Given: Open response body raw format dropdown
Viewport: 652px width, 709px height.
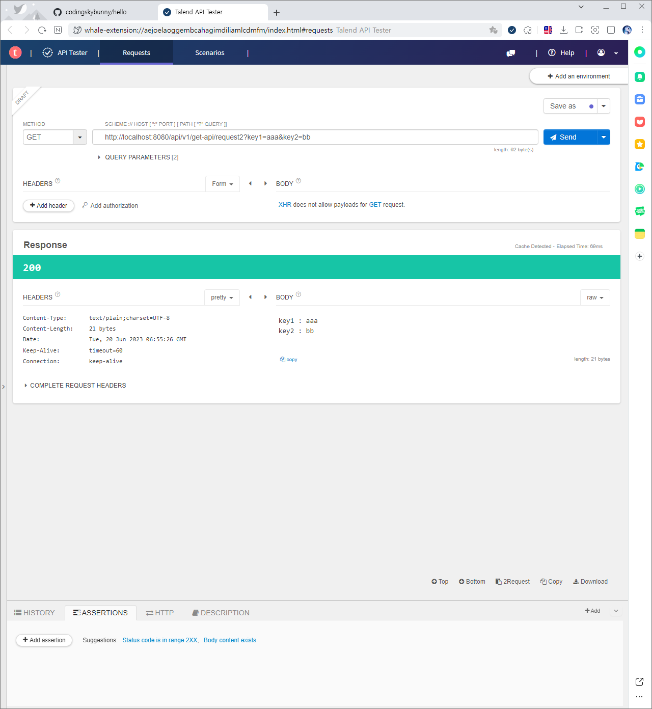Looking at the screenshot, I should 595,297.
